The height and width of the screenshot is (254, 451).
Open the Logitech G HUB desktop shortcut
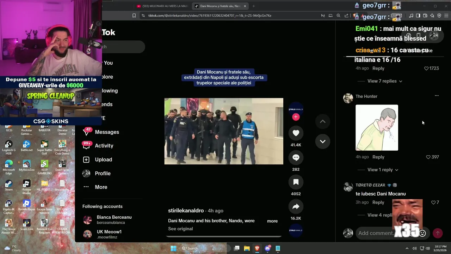9,147
